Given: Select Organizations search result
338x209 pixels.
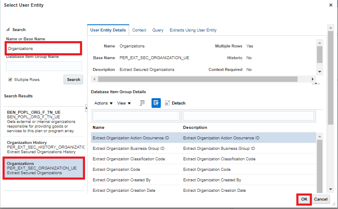Looking at the screenshot, I should 44,168.
